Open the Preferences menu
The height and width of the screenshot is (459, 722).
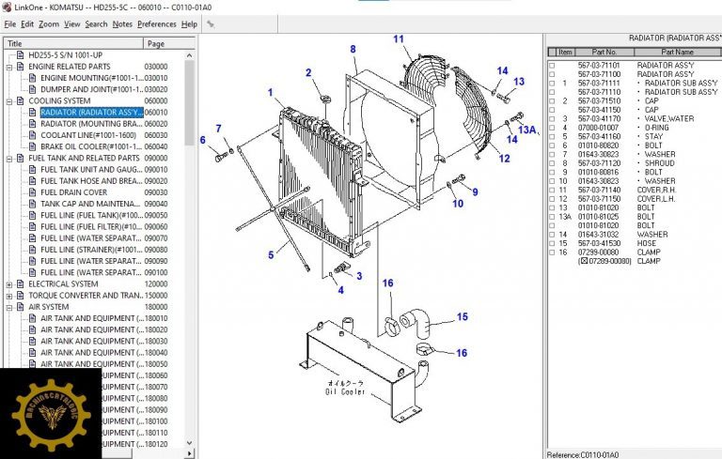(x=157, y=24)
